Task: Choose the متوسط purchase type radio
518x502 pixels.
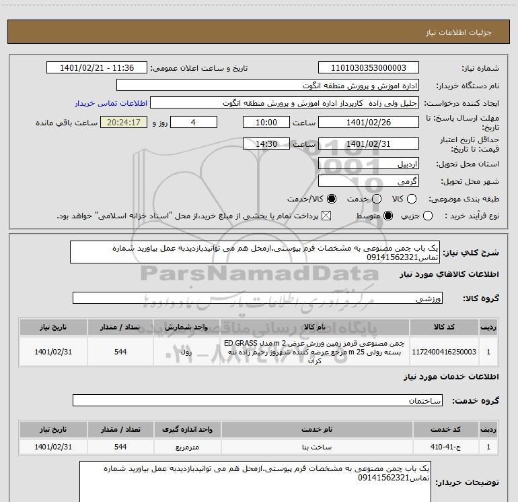Action: coord(388,216)
